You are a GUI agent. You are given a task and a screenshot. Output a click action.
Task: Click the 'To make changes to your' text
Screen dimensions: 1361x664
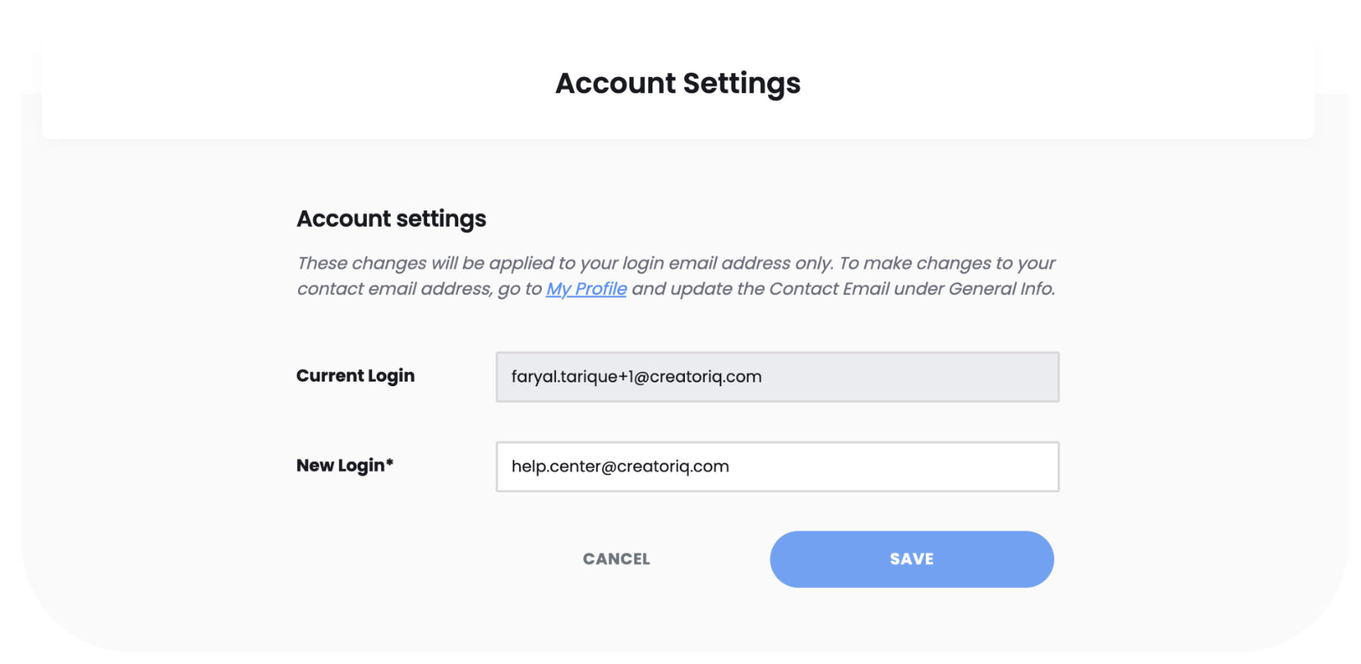pos(947,264)
